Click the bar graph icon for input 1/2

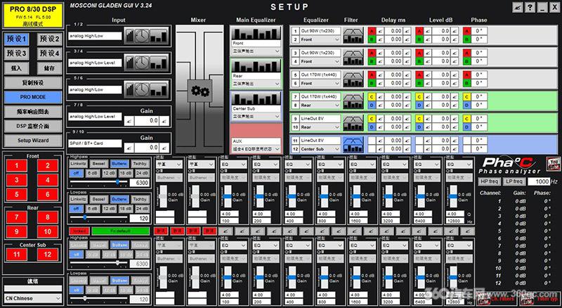[159, 36]
